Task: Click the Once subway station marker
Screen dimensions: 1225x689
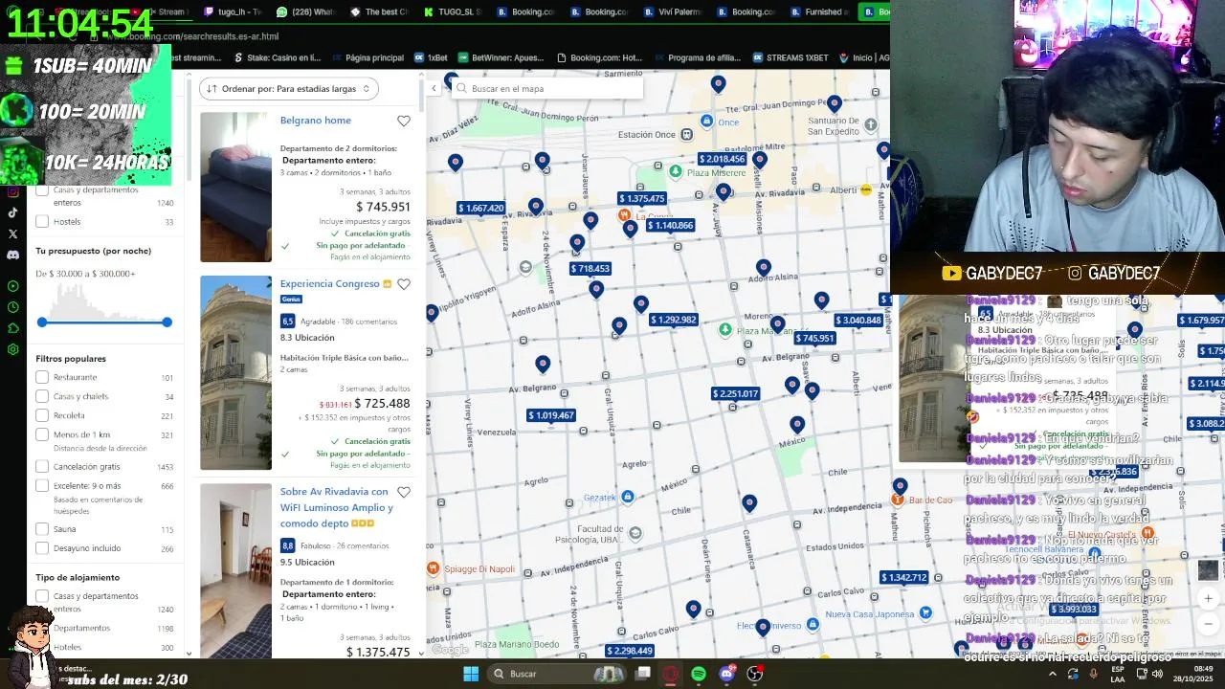Action: [x=706, y=122]
